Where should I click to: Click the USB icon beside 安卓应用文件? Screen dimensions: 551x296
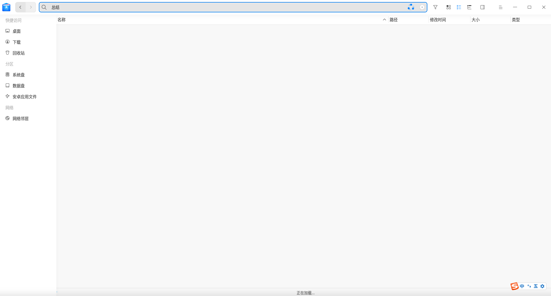click(x=7, y=96)
